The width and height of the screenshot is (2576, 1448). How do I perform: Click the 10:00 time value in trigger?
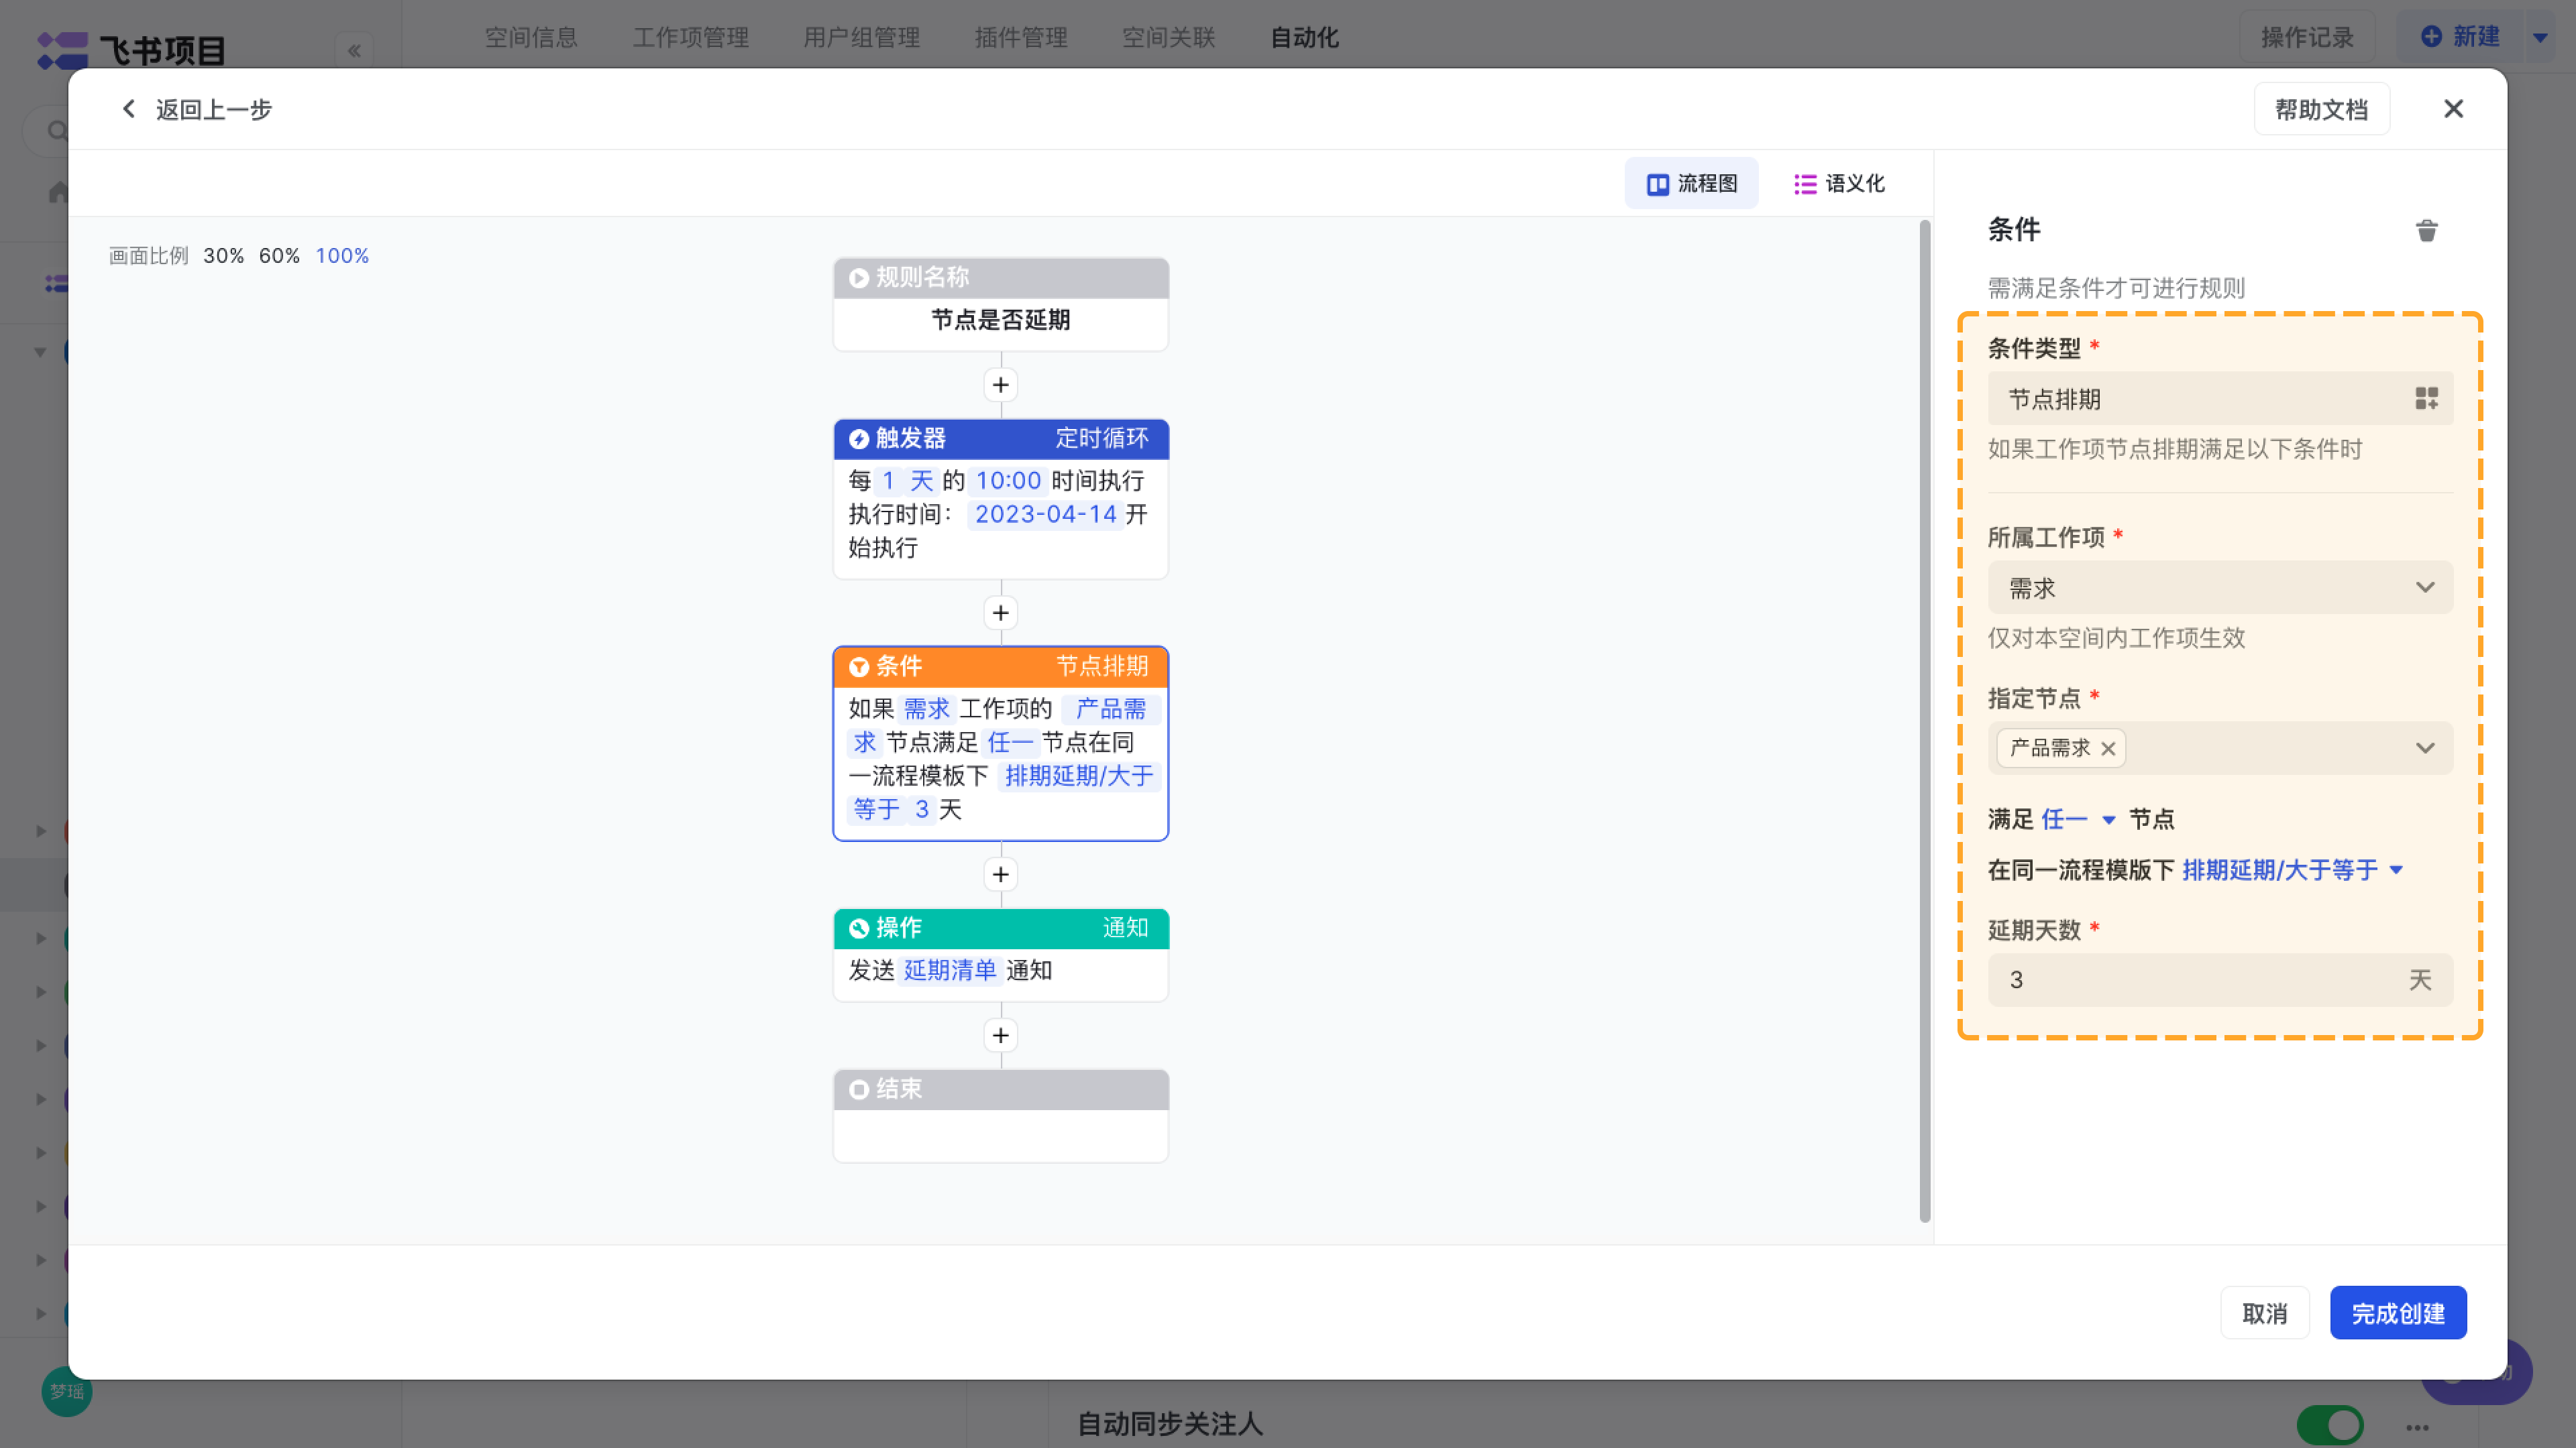(x=1008, y=481)
